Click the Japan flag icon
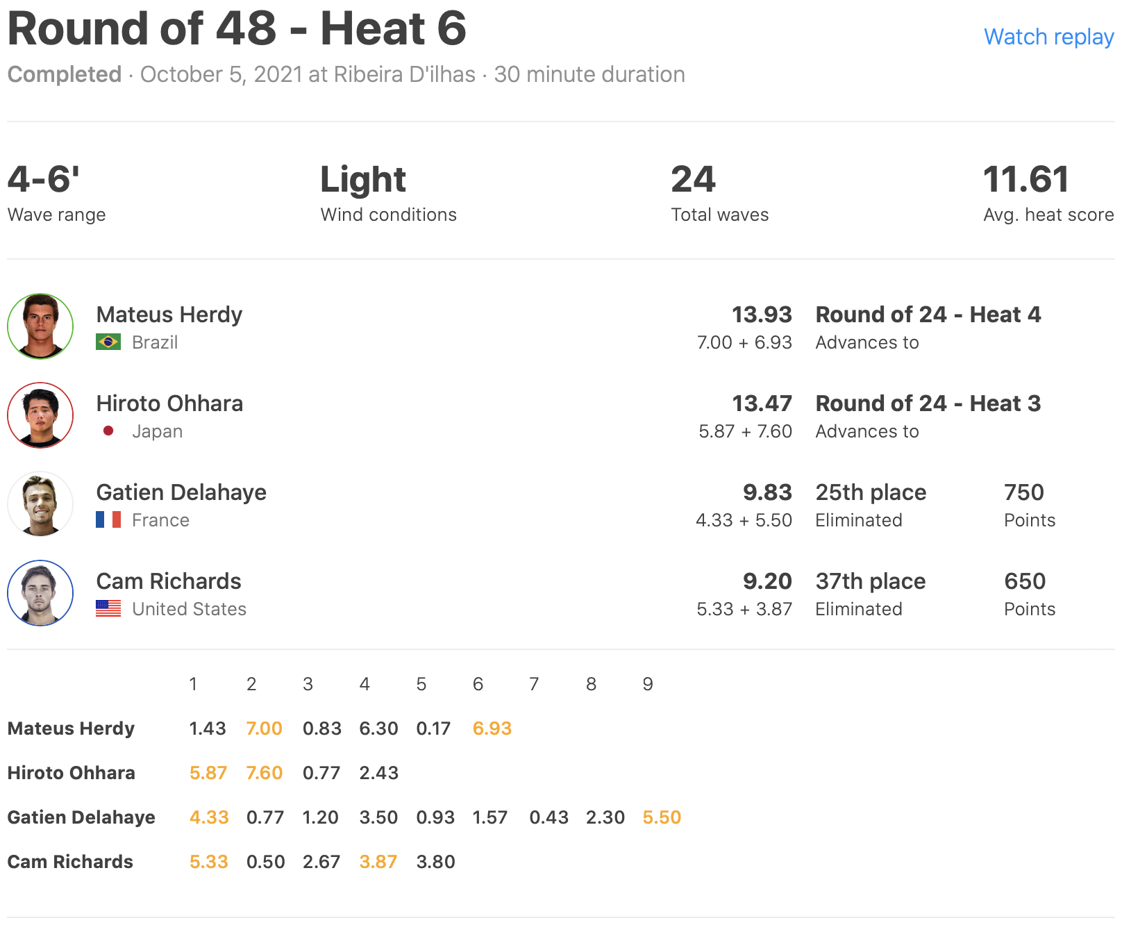The width and height of the screenshot is (1122, 925). 108,431
